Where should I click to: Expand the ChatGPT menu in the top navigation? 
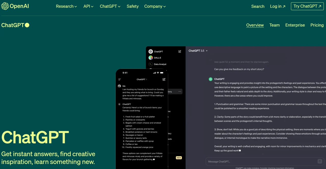coord(110,6)
